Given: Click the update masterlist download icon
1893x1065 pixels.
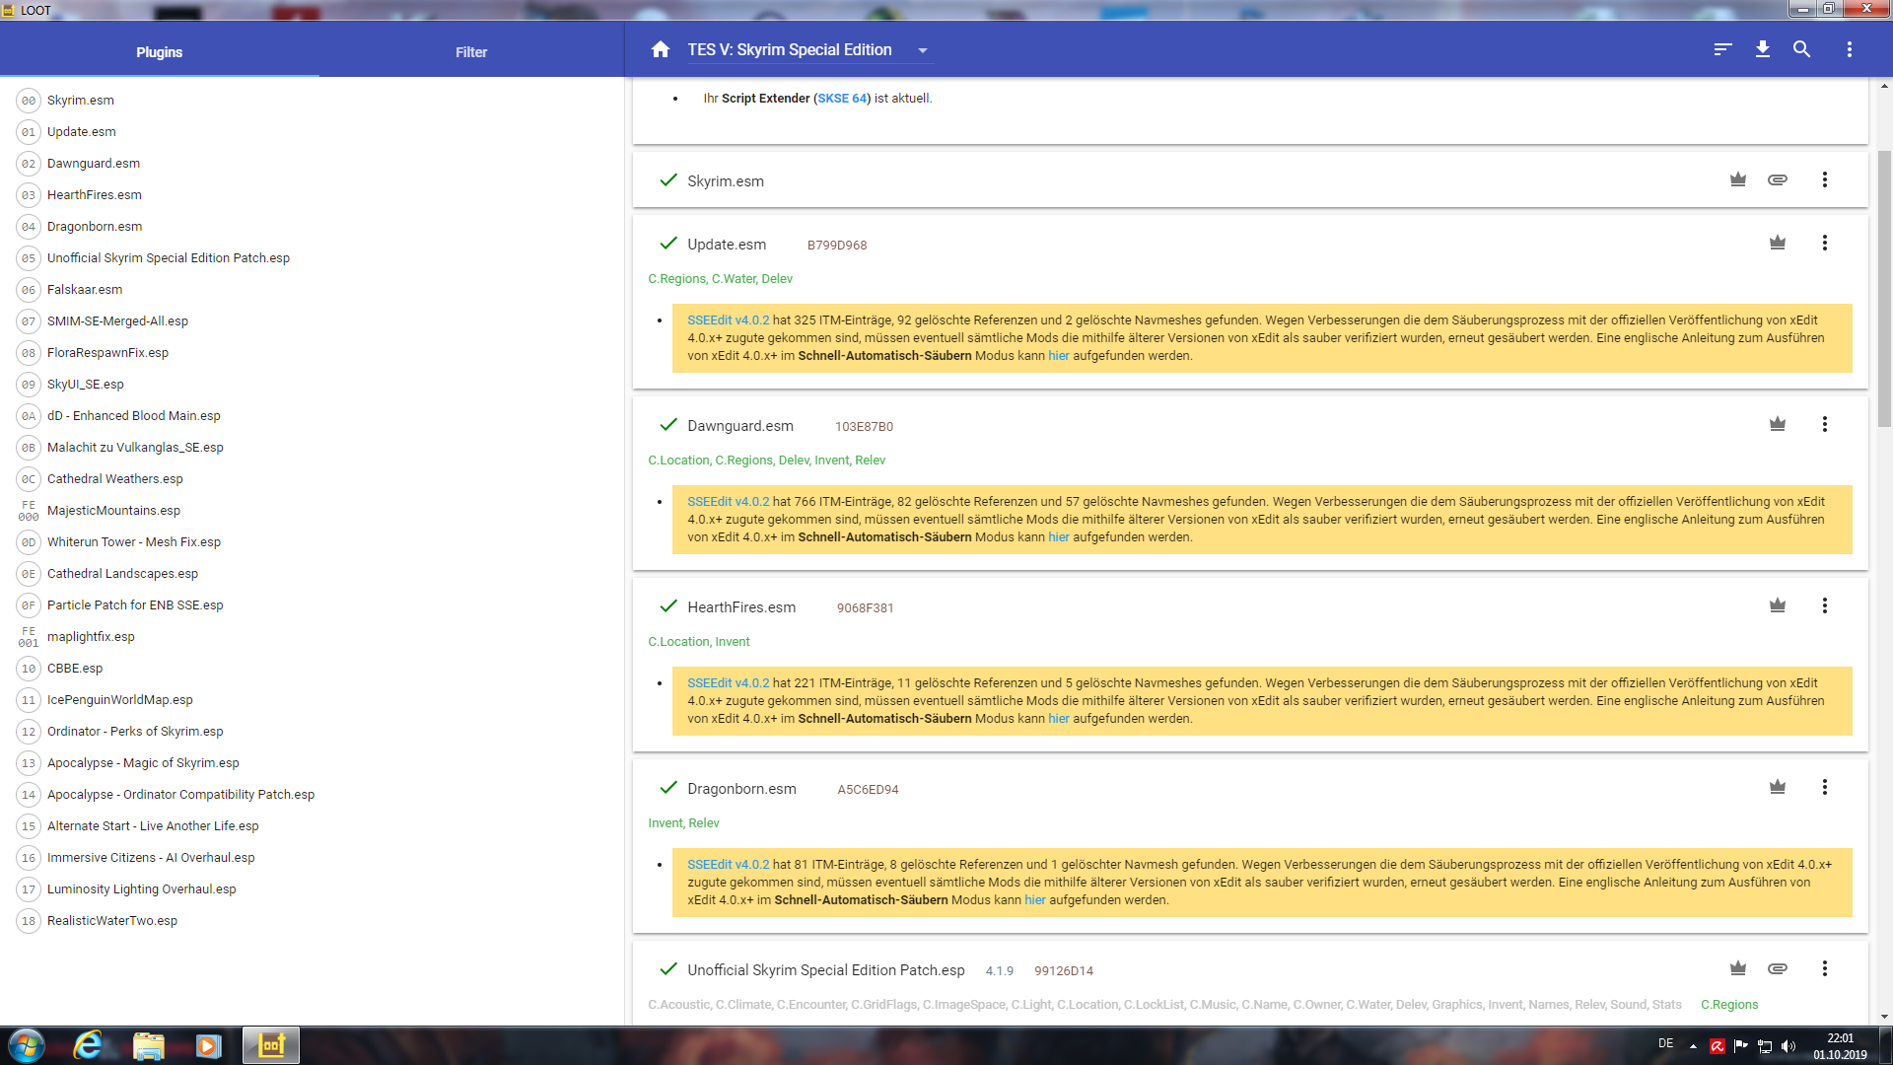Looking at the screenshot, I should pyautogui.click(x=1763, y=49).
